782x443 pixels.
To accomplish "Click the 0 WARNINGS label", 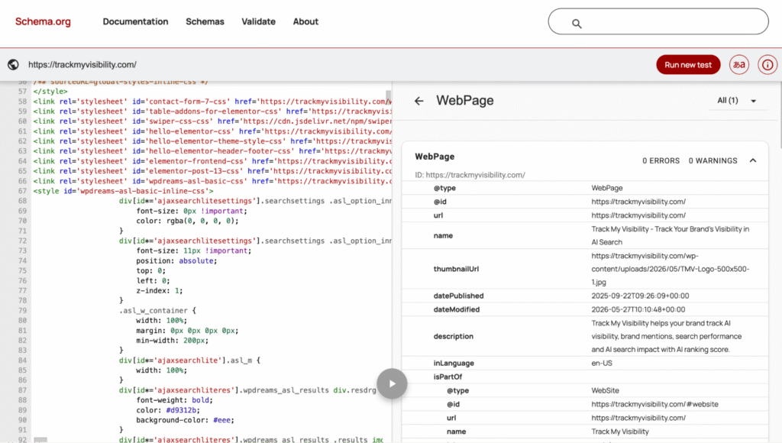I will click(713, 160).
